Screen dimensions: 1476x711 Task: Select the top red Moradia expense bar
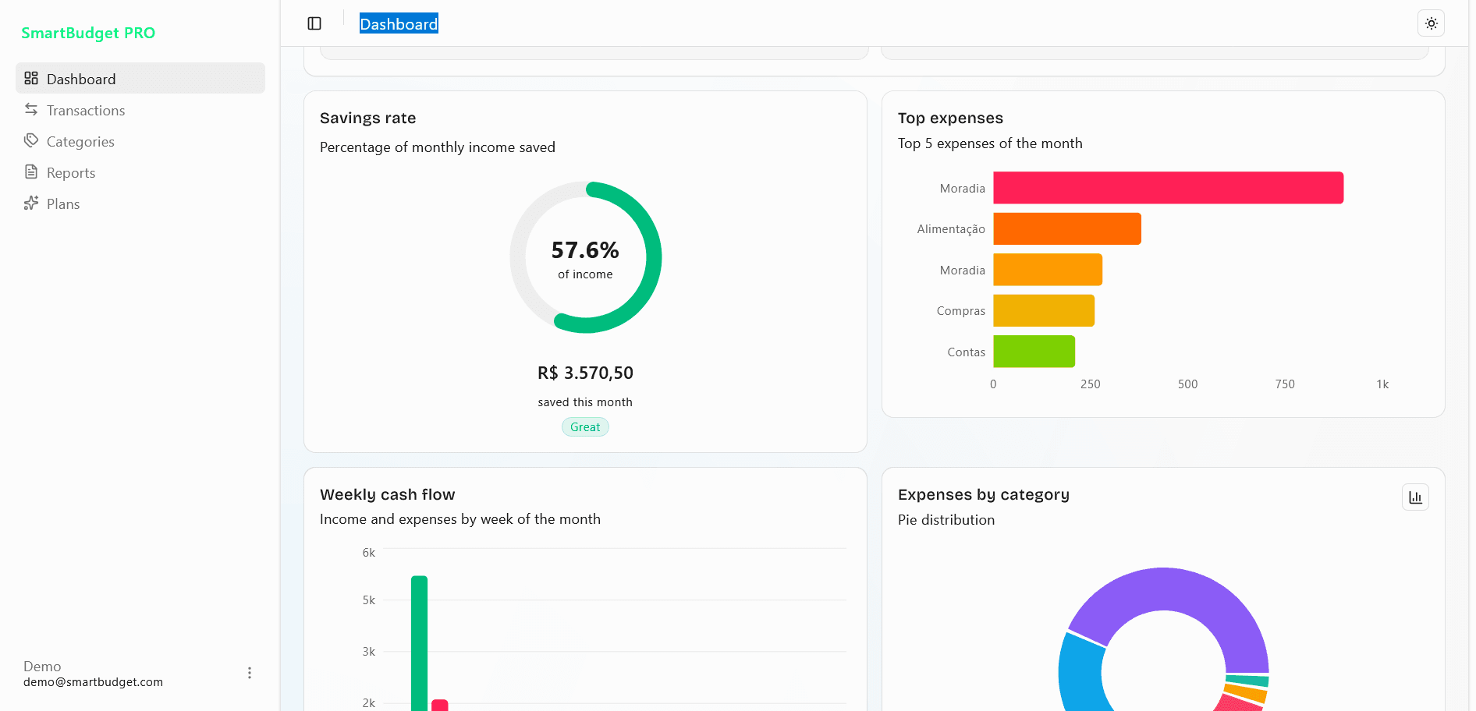pyautogui.click(x=1168, y=188)
